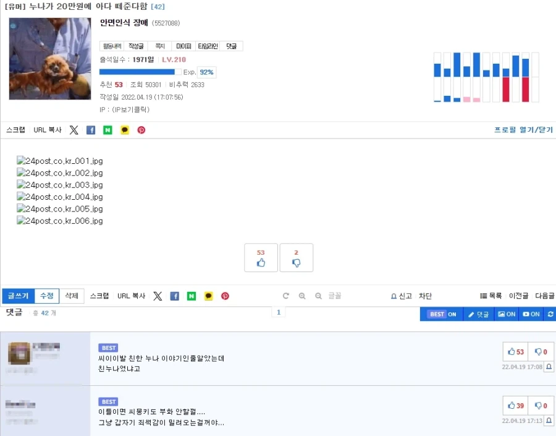556x436 pixels.
Task: Click Pinterest icon in bottom toolbar
Action: coord(225,296)
